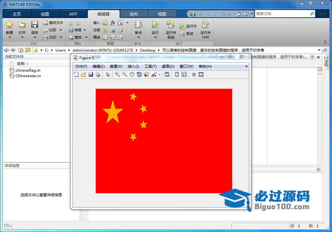The image size is (332, 232).
Task: Switch to the 视图 (View) tab
Action: click(x=162, y=14)
